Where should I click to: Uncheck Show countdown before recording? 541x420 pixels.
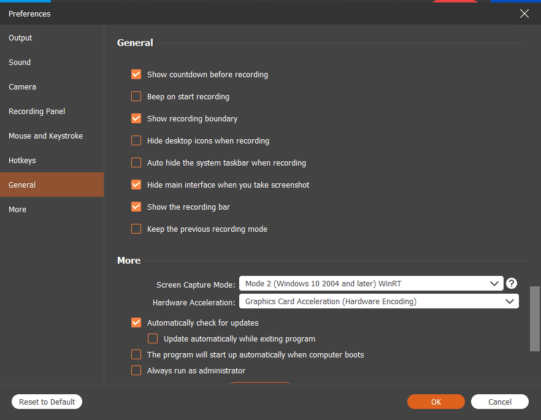[136, 74]
